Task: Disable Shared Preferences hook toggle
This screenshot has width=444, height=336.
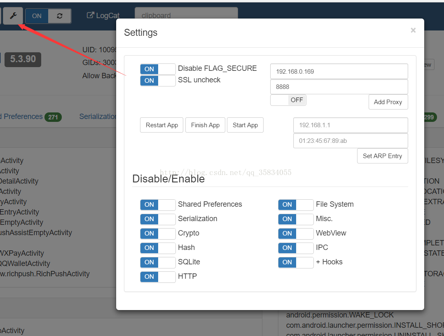Action: click(x=158, y=205)
